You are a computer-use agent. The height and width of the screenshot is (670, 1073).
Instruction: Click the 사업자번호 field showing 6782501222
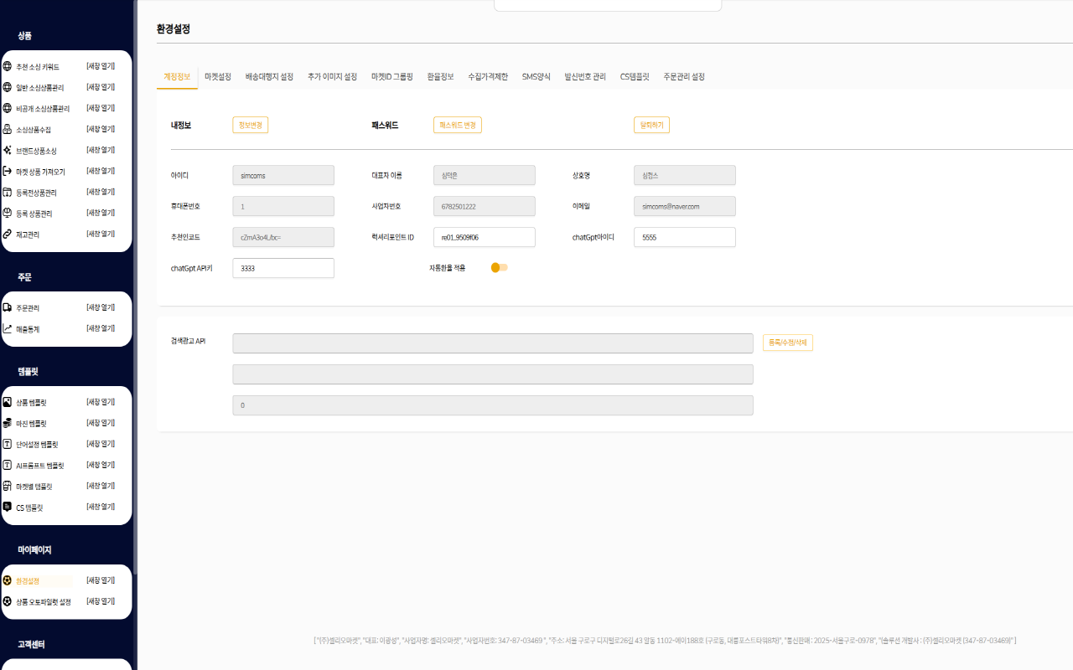[485, 206]
